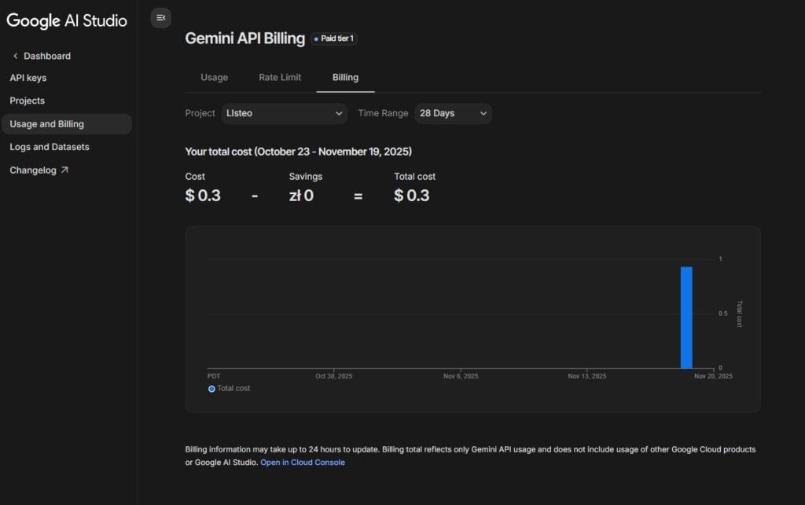
Task: Click the Total cost amount $0.3
Action: (x=412, y=196)
